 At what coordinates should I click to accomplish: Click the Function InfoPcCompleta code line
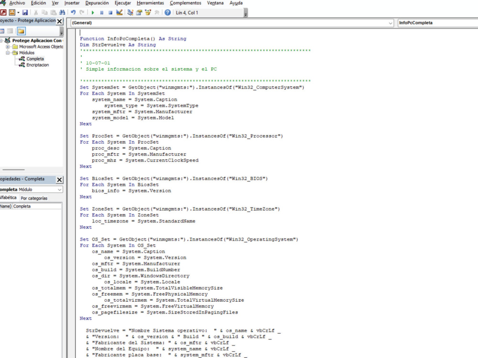pos(133,39)
